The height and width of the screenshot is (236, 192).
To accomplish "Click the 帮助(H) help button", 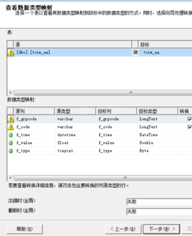I will click(24, 229).
